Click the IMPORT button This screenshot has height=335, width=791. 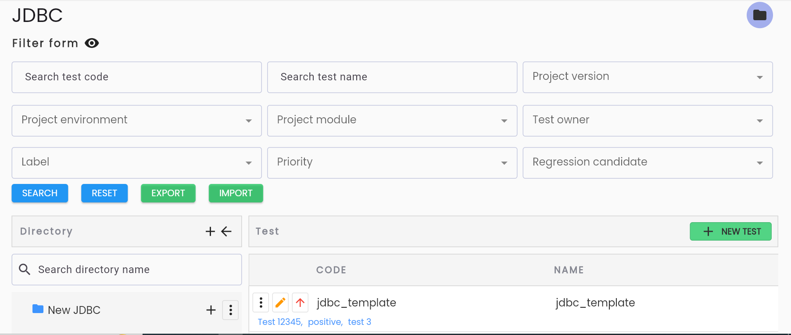click(236, 193)
